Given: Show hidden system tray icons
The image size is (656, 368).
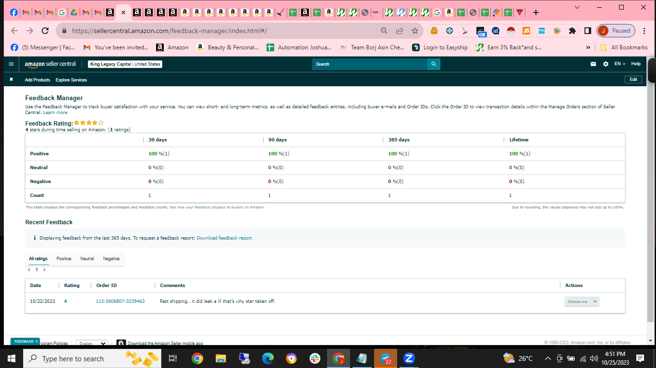Looking at the screenshot, I should point(547,358).
